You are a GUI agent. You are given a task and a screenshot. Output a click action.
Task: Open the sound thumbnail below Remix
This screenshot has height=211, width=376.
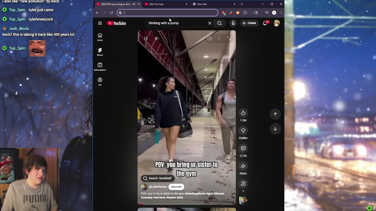(243, 200)
